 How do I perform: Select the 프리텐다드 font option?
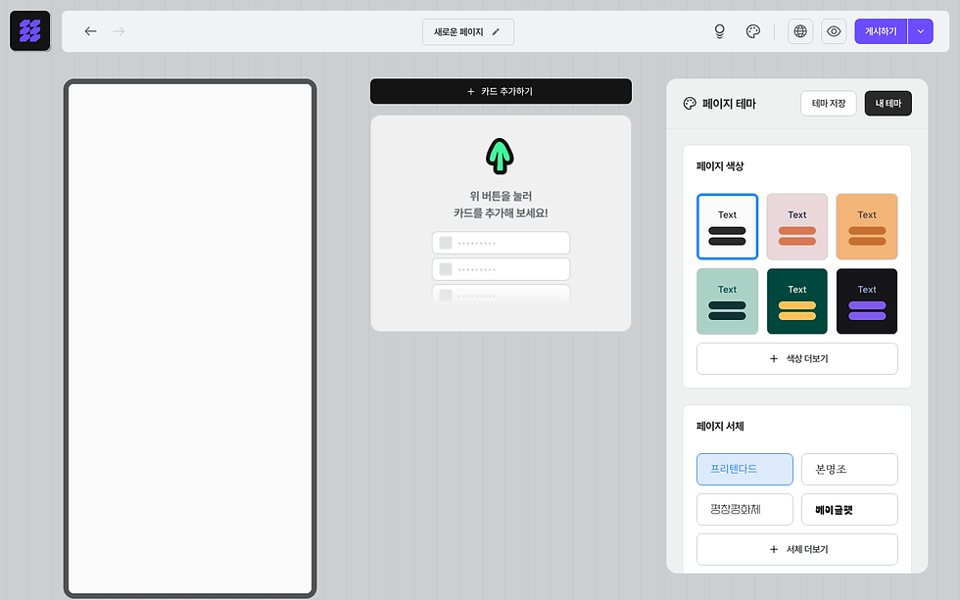[x=745, y=469]
